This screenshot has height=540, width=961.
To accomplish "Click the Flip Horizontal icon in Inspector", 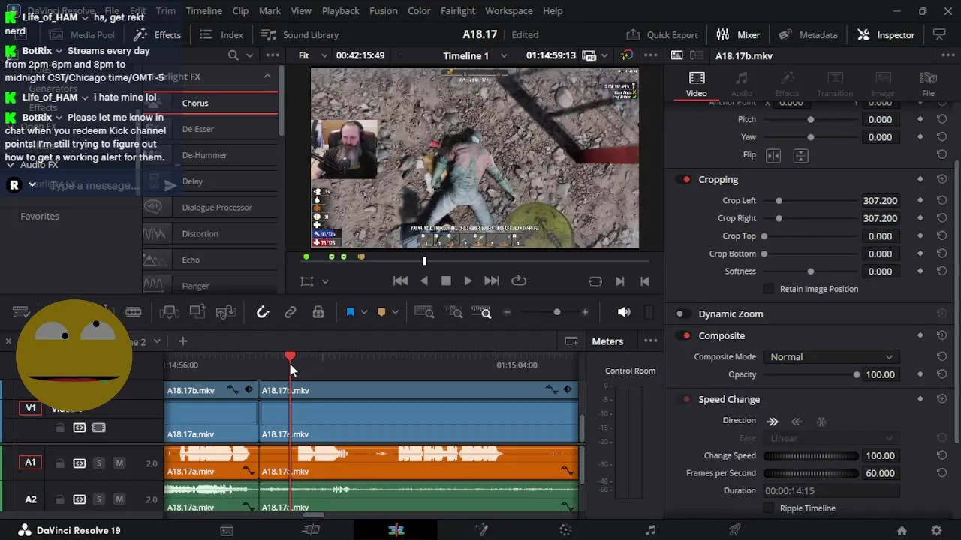I will (x=773, y=155).
